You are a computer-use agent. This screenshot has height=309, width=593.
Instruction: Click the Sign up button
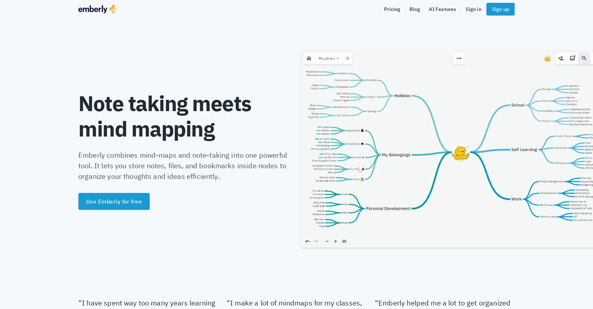(x=500, y=9)
